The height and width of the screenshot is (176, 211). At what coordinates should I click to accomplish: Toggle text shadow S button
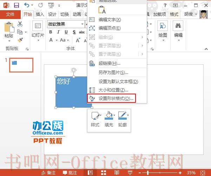(x=74, y=32)
